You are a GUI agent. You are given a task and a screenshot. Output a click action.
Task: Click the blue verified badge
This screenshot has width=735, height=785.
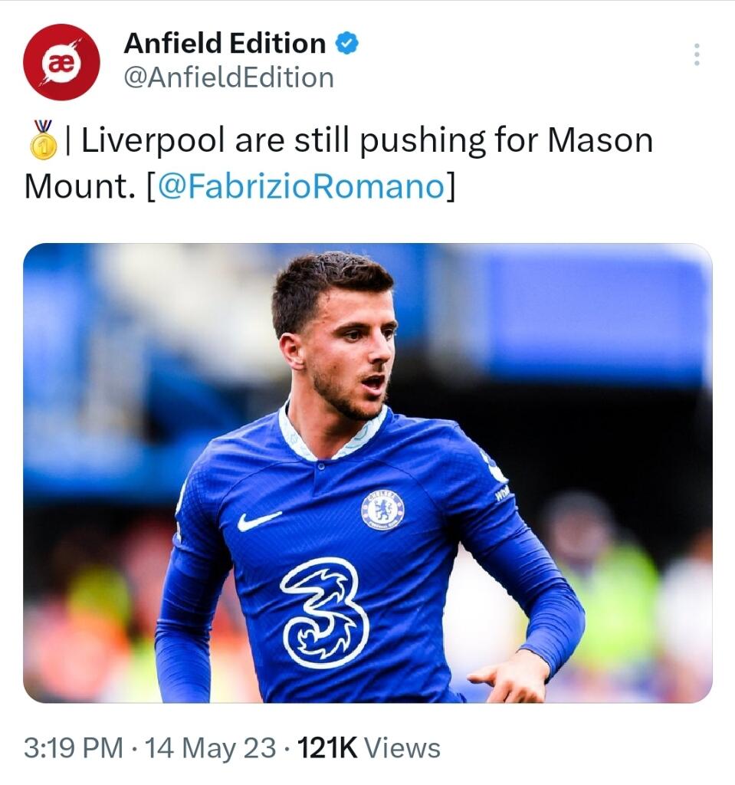click(x=347, y=44)
